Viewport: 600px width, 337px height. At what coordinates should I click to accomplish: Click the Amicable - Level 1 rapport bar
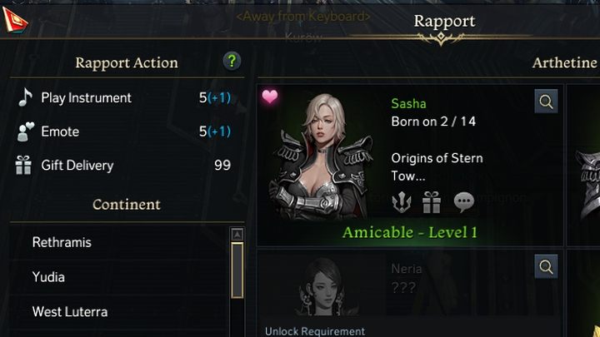[x=410, y=232]
